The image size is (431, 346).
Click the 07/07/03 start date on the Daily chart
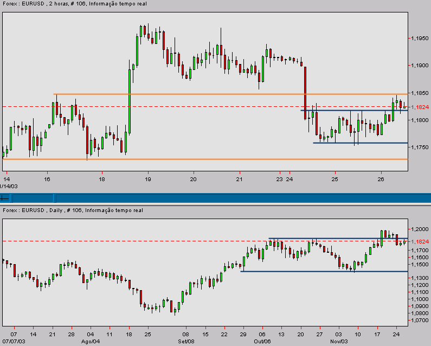pyautogui.click(x=14, y=342)
